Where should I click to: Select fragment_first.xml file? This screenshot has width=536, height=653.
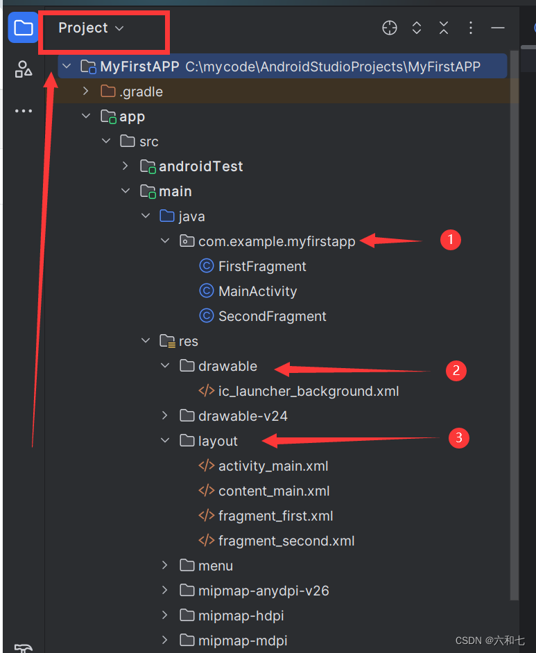(266, 516)
